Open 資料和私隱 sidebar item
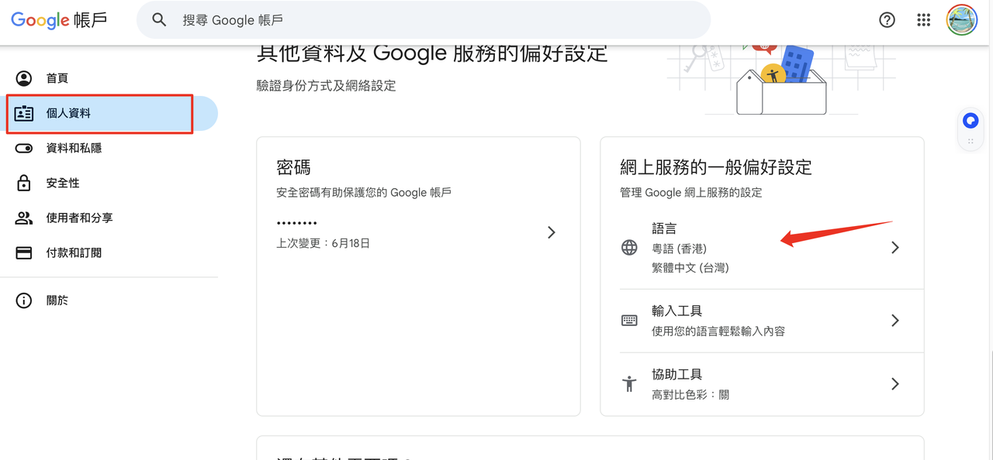 tap(74, 148)
